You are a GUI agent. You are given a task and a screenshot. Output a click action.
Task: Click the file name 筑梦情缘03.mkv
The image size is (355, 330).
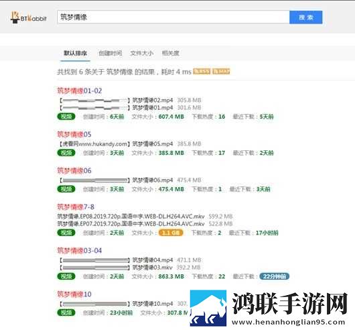(x=153, y=267)
